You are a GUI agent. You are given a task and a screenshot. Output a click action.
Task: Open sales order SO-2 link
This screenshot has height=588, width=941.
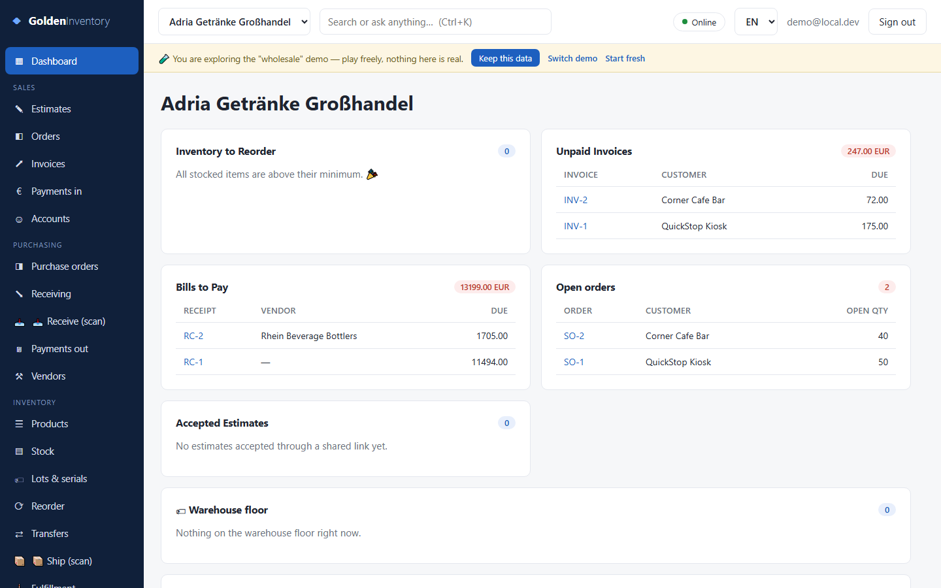click(574, 336)
